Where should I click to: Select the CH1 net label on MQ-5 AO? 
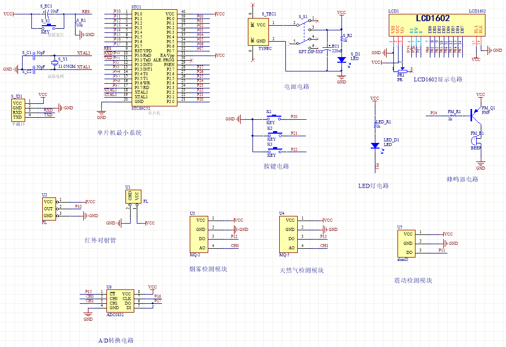pyautogui.click(x=324, y=246)
